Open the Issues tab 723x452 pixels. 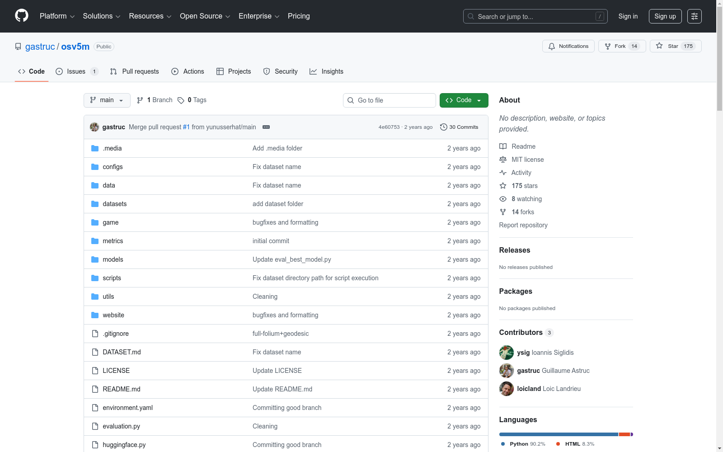(77, 71)
